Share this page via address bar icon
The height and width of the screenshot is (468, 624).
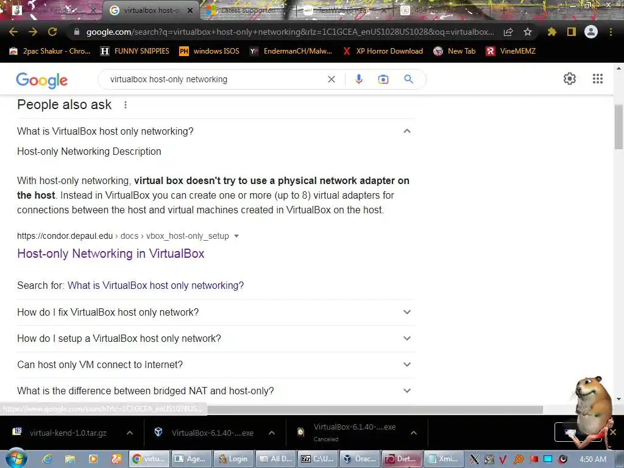(508, 32)
